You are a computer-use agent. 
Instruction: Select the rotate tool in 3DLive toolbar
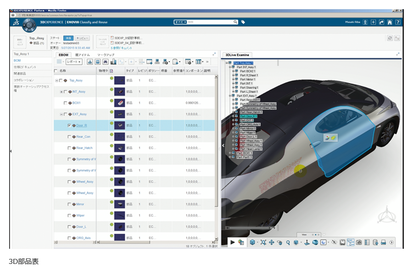tap(279, 242)
